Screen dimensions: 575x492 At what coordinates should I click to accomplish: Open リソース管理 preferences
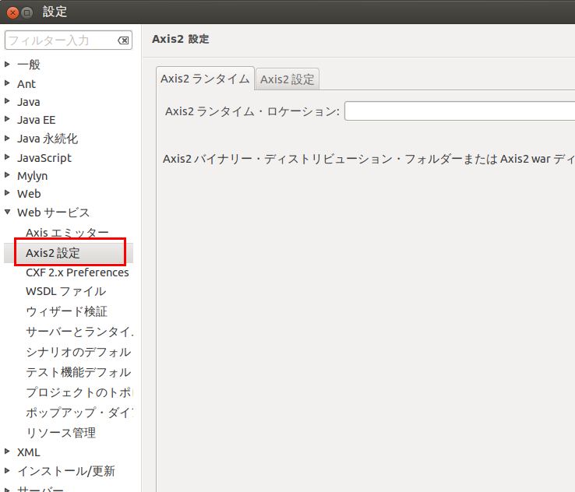click(61, 433)
